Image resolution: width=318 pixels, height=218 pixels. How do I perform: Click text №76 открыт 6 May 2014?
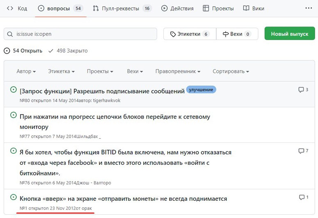pyautogui.click(x=48, y=183)
